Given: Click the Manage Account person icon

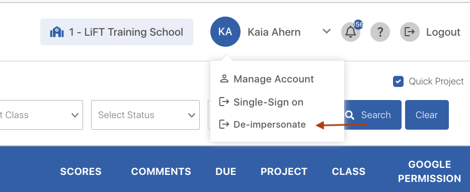Looking at the screenshot, I should pyautogui.click(x=224, y=79).
